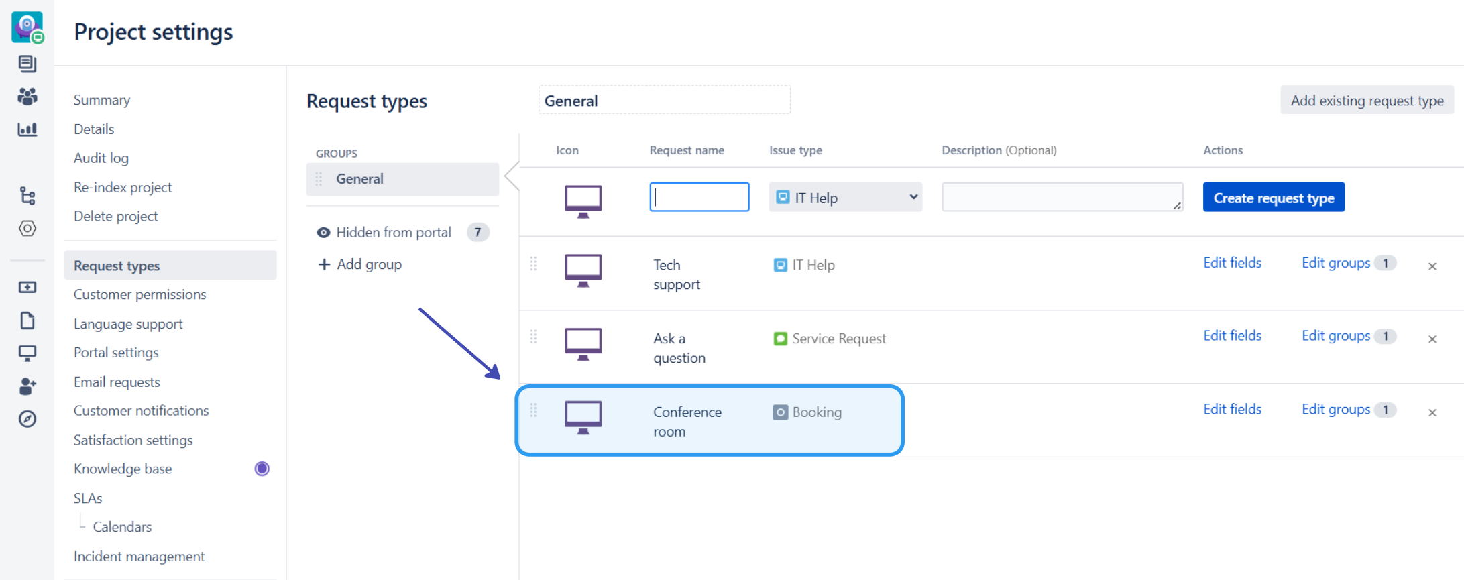Click the Customers people icon in sidebar
Viewport: 1464px width, 580px height.
pos(27,97)
